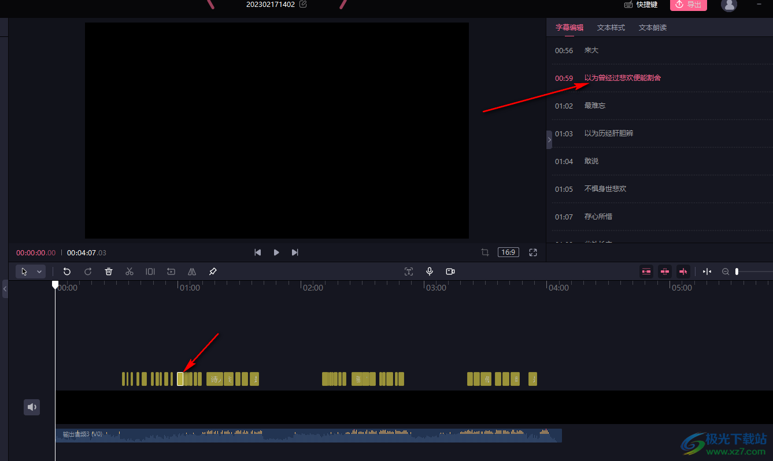Select the highlighted white subtitle clip on timeline
The width and height of the screenshot is (773, 461).
point(180,379)
